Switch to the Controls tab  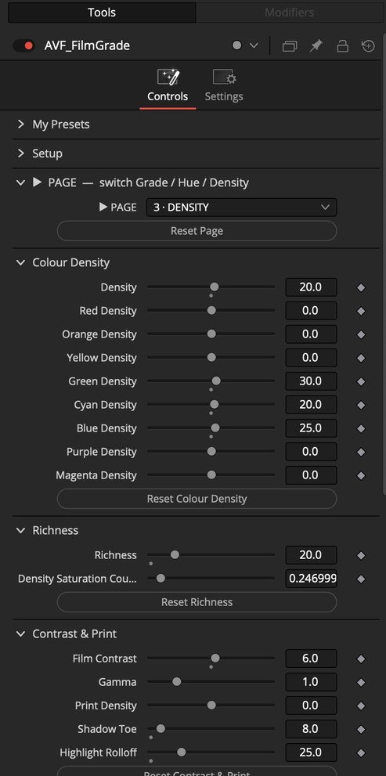(x=168, y=86)
